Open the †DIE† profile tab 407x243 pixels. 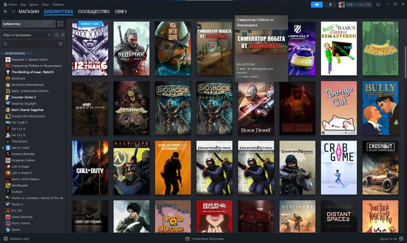(x=121, y=12)
